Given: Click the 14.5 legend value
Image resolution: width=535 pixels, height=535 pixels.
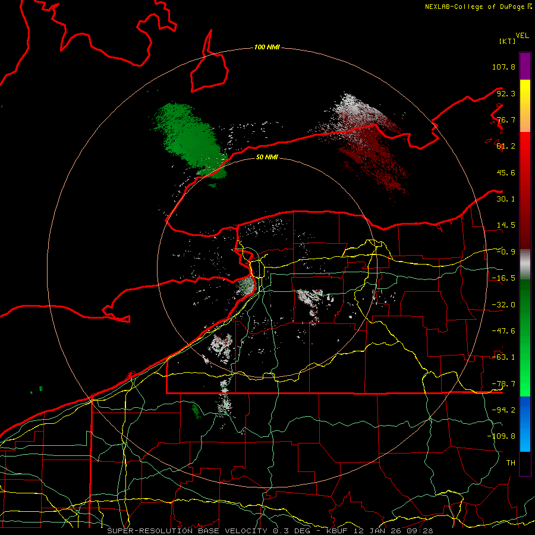Looking at the screenshot, I should point(506,225).
